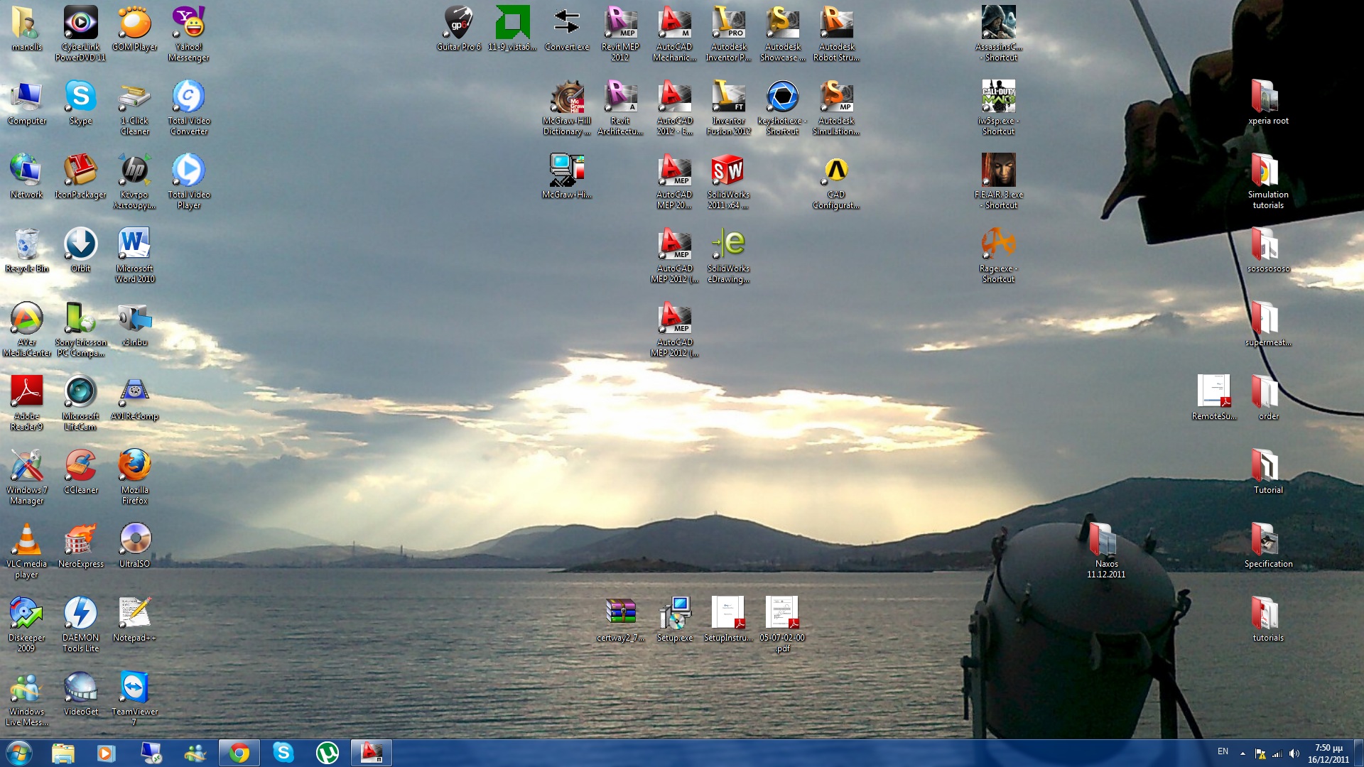Viewport: 1364px width, 767px height.
Task: Click the Mozilla Firefox desktop icon
Action: (134, 467)
